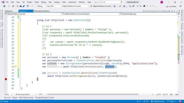This screenshot has width=184, height=103.
Task: Toggle a bookmark with the Bookmark icon
Action: tap(144, 6)
